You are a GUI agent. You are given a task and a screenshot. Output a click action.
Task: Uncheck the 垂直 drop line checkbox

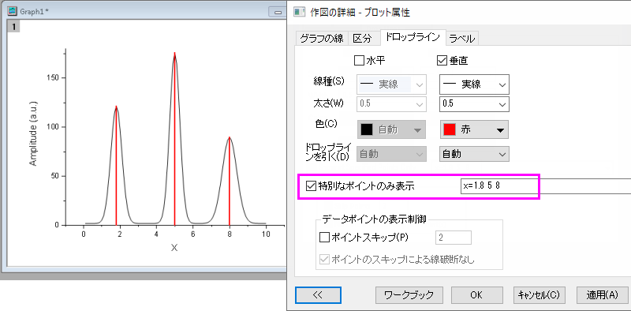tap(442, 61)
